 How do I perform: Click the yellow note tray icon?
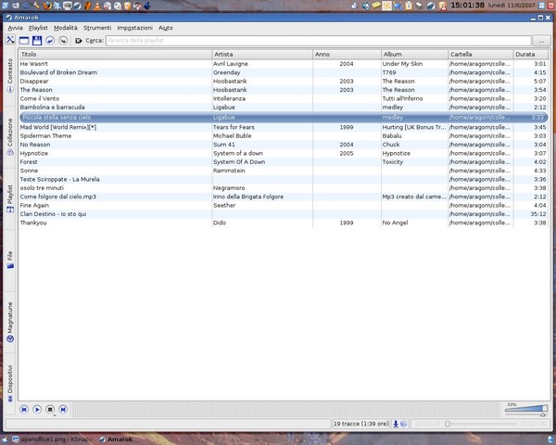(x=376, y=6)
